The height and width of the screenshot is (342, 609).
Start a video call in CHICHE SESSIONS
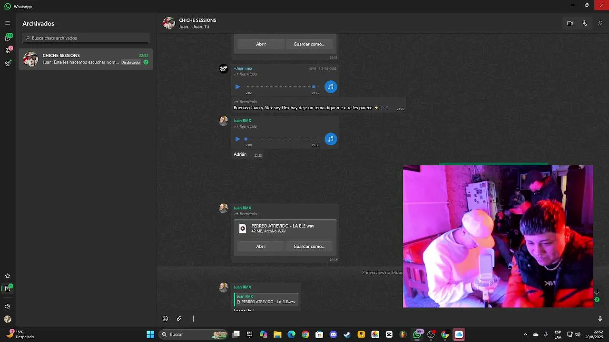570,23
